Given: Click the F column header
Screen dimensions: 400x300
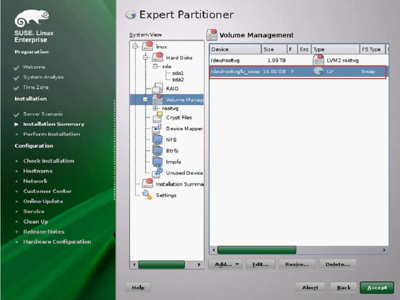Looking at the screenshot, I should point(292,49).
